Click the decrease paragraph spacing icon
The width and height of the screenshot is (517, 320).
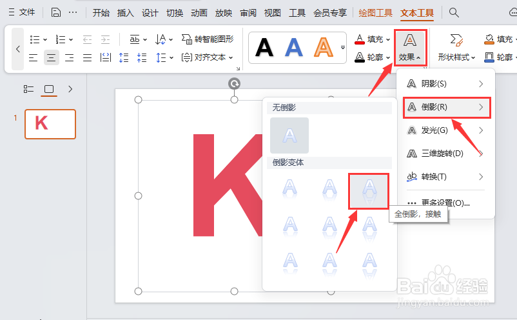[142, 57]
